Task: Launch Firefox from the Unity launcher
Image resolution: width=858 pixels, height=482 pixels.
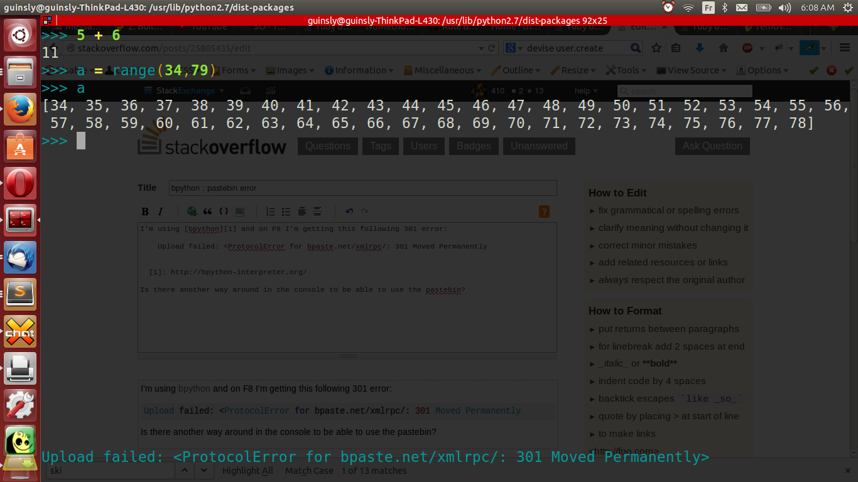Action: tap(20, 109)
